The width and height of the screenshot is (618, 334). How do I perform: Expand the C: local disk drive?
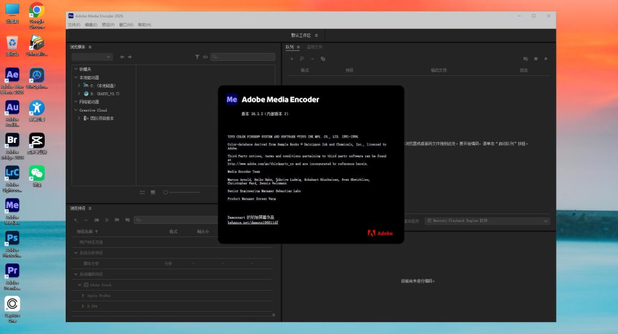pyautogui.click(x=79, y=86)
